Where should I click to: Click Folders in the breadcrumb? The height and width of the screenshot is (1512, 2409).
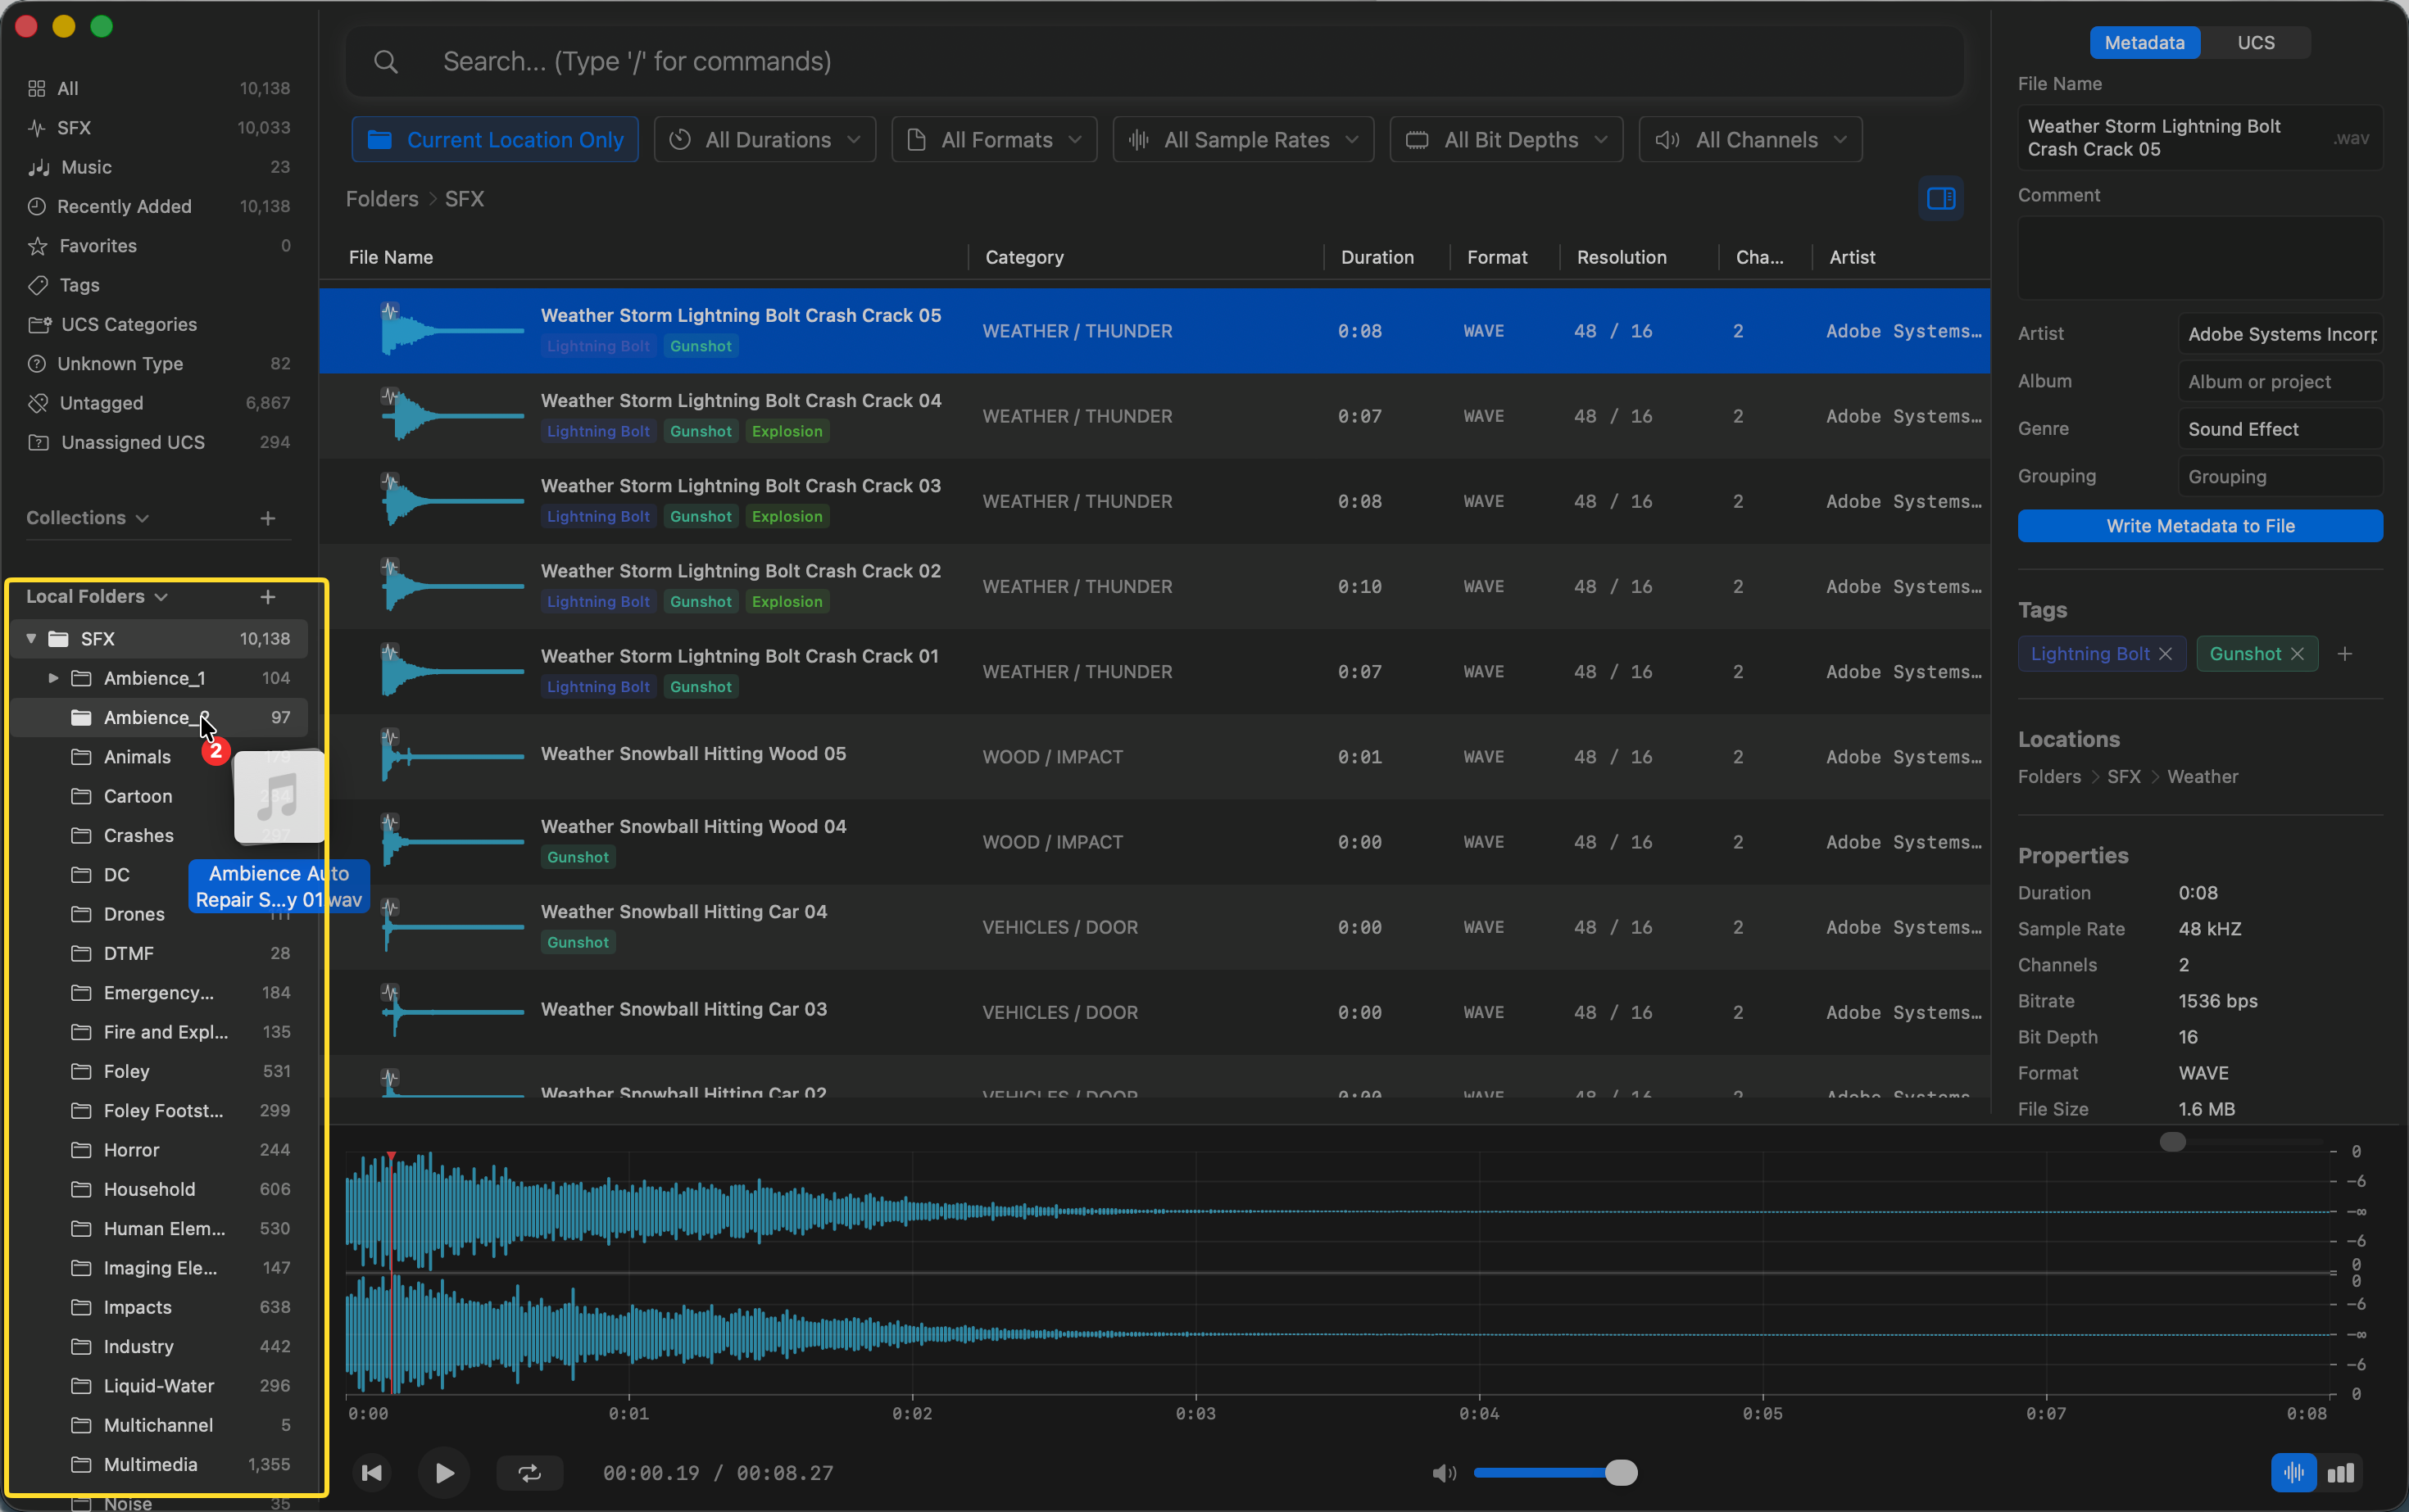click(x=382, y=199)
